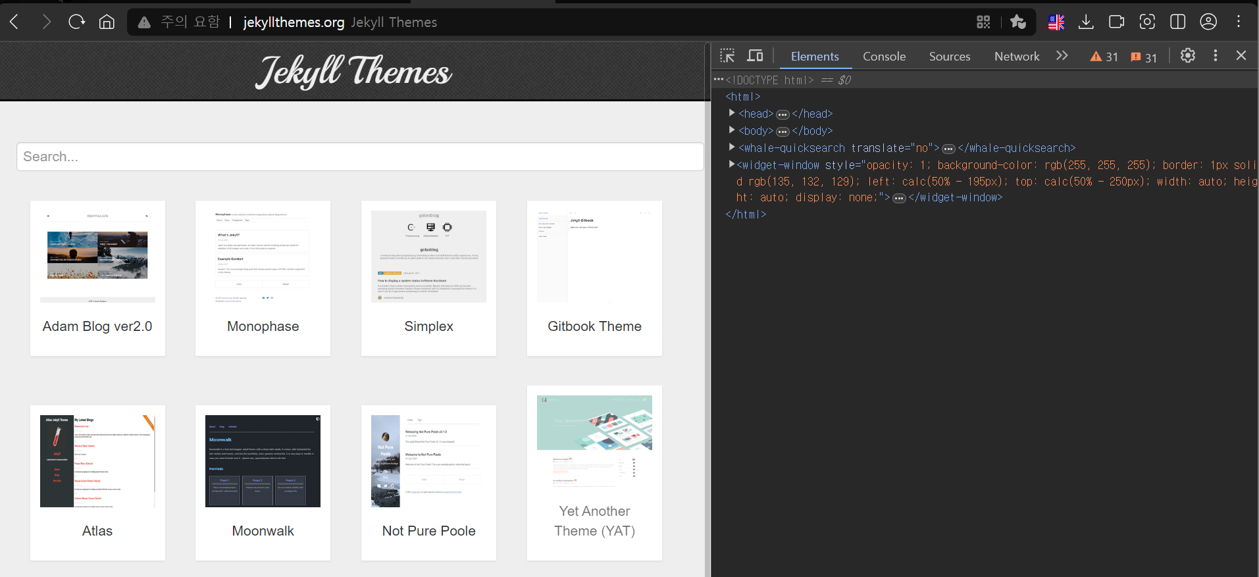This screenshot has height=577, width=1259.
Task: Click the Monophase title link
Action: coord(263,326)
